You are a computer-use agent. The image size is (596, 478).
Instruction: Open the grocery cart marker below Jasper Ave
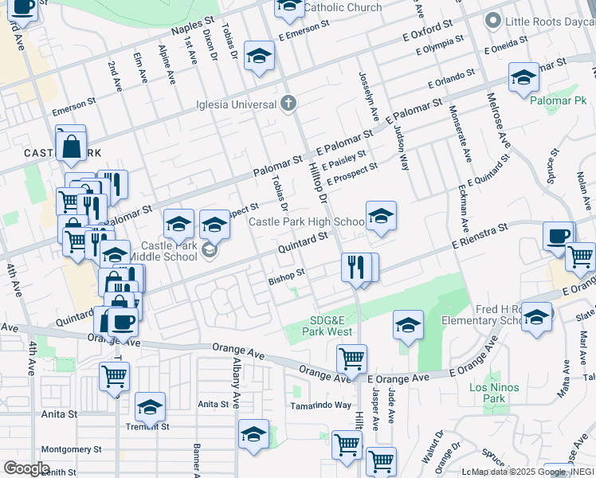(381, 463)
